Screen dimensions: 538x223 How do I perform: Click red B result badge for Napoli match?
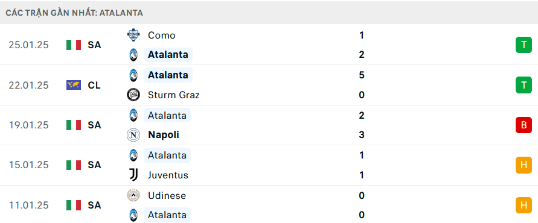coord(524,125)
